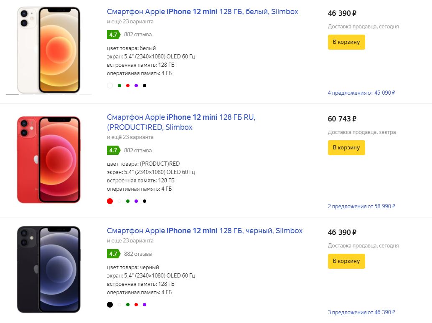Add (PRODUCT)RED iPhone 12 mini to cart
Screen dimensions: 432x323
pyautogui.click(x=346, y=148)
